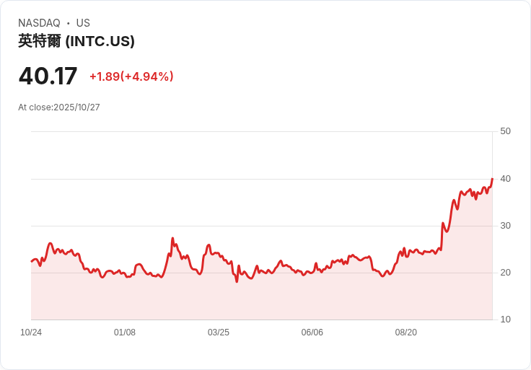531x370 pixels.
Task: Click the 50 value on the price axis
Action: [505, 131]
